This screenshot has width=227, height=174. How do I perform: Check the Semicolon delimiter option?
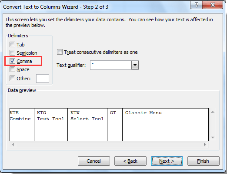click(12, 53)
